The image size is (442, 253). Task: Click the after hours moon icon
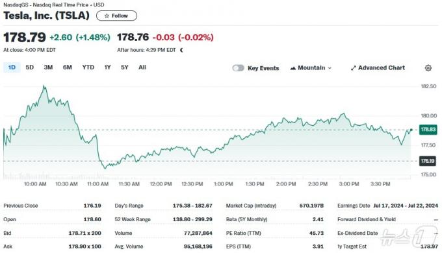181,50
